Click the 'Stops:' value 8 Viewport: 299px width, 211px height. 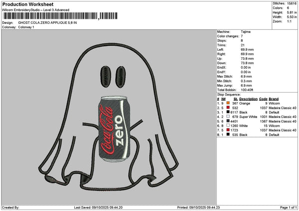[x=242, y=41]
